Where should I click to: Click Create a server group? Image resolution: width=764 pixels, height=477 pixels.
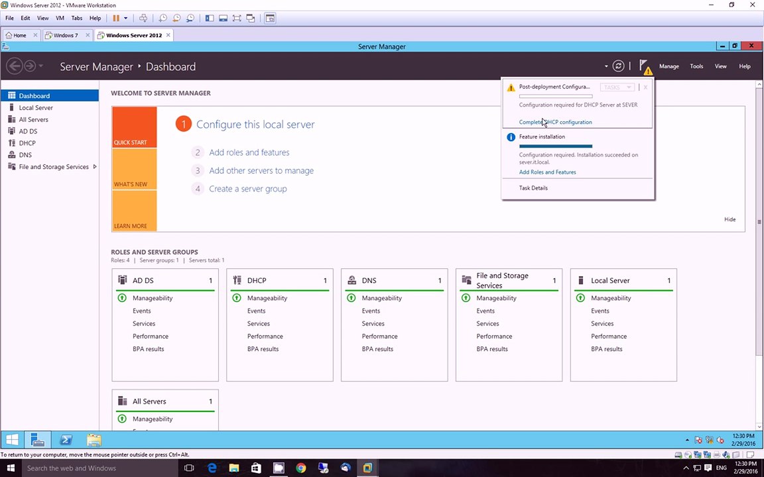[247, 189]
